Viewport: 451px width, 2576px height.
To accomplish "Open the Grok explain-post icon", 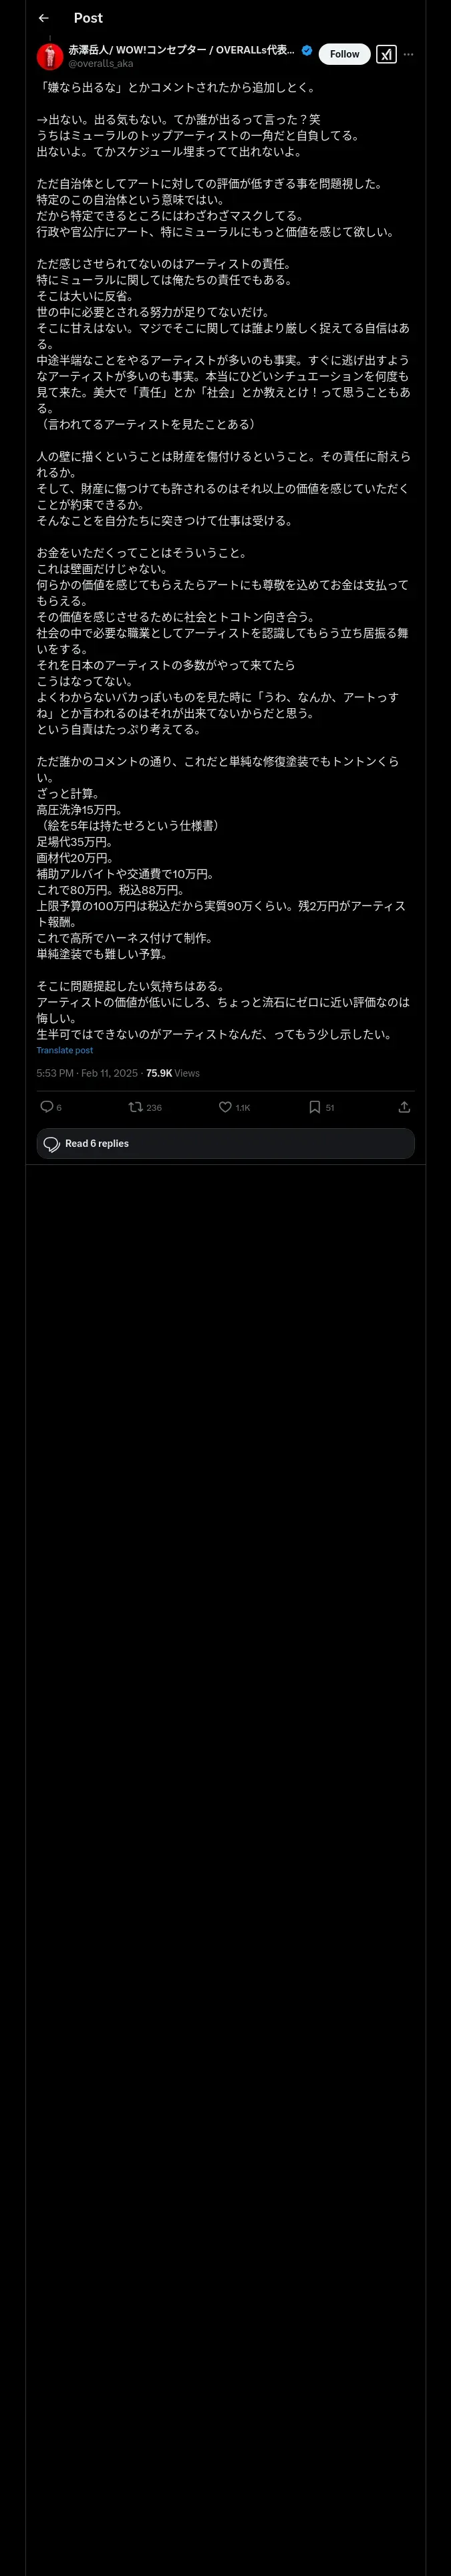I will tap(386, 54).
